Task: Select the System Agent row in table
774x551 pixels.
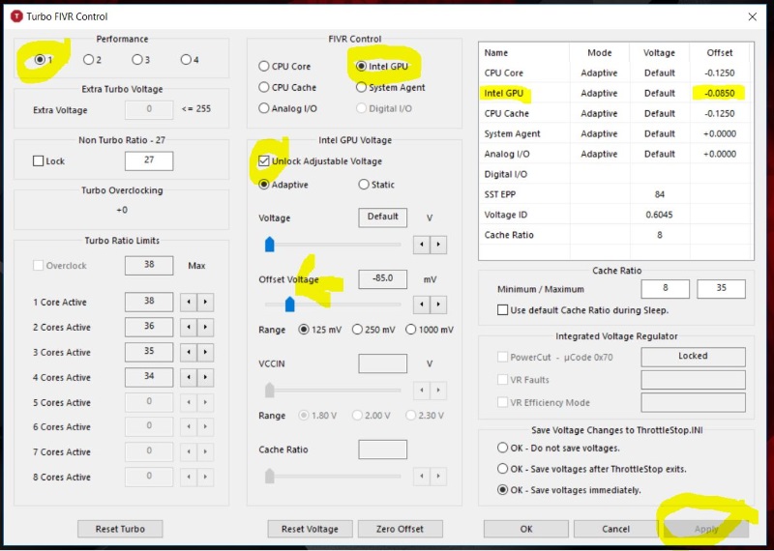Action: pyautogui.click(x=615, y=133)
